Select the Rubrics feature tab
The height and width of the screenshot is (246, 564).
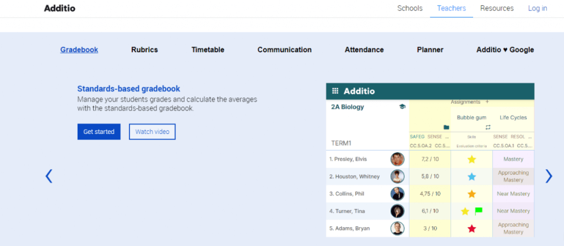(145, 50)
